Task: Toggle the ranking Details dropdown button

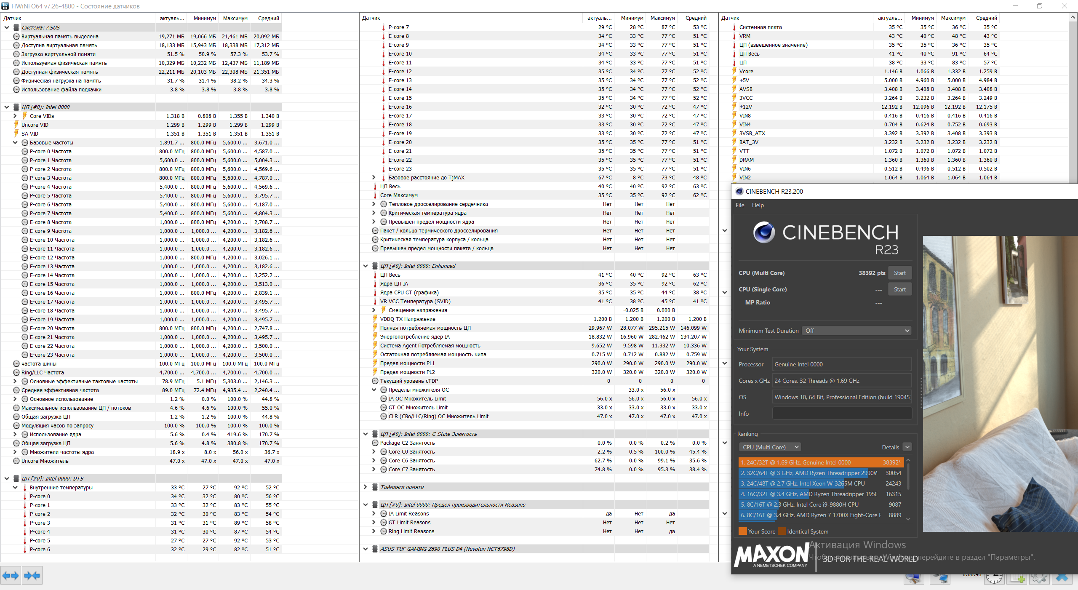Action: pos(907,447)
